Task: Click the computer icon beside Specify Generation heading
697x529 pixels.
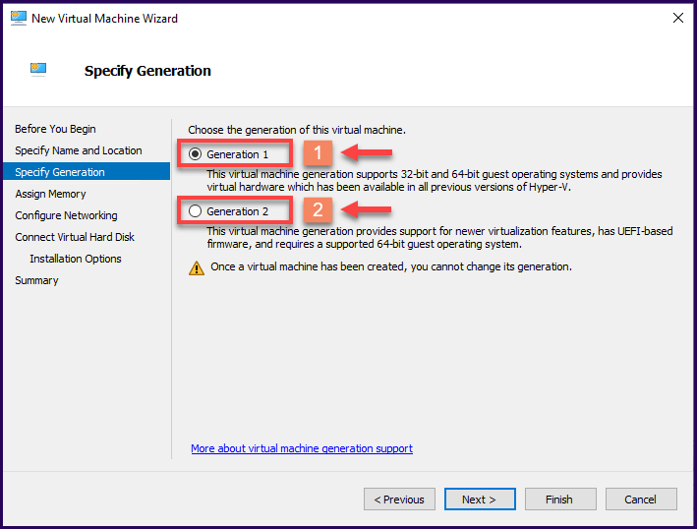Action: point(39,69)
